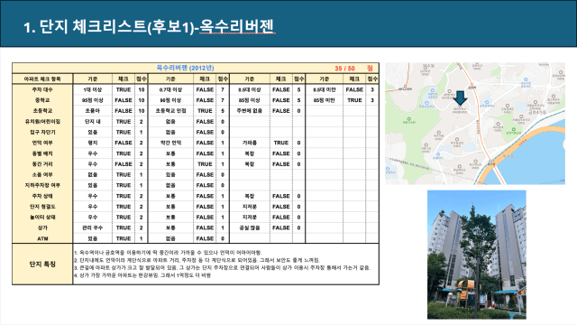Select note line 3 about the 아파트 상가
Image resolution: width=577 pixels, height=325 pixels.
[x=222, y=268]
